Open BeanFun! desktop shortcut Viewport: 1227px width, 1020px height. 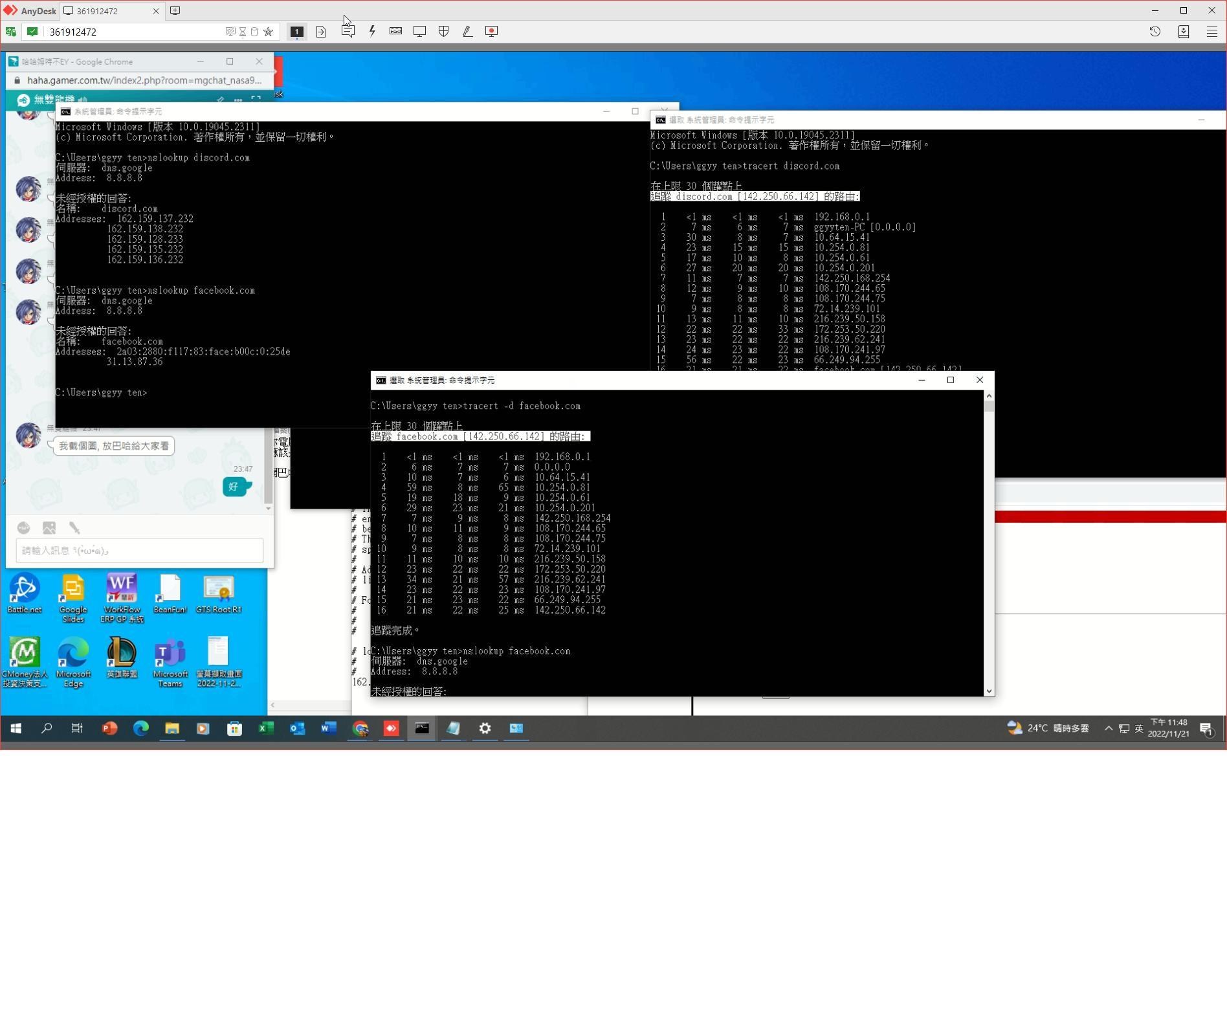pyautogui.click(x=170, y=594)
